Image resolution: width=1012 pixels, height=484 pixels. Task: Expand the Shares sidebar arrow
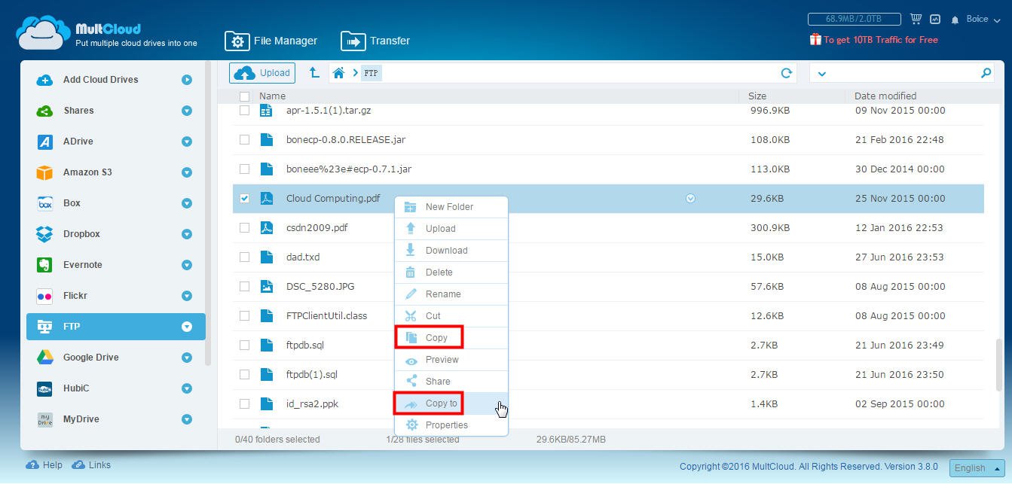(187, 111)
